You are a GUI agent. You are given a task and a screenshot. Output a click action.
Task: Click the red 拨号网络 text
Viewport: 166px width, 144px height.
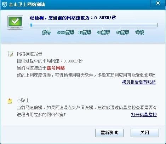point(56,68)
